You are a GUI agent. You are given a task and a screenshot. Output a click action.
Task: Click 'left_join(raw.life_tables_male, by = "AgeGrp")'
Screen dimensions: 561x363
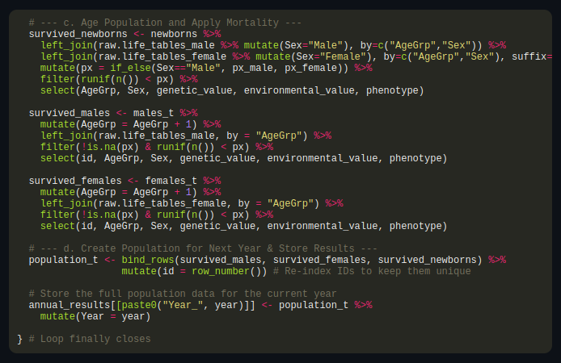174,136
